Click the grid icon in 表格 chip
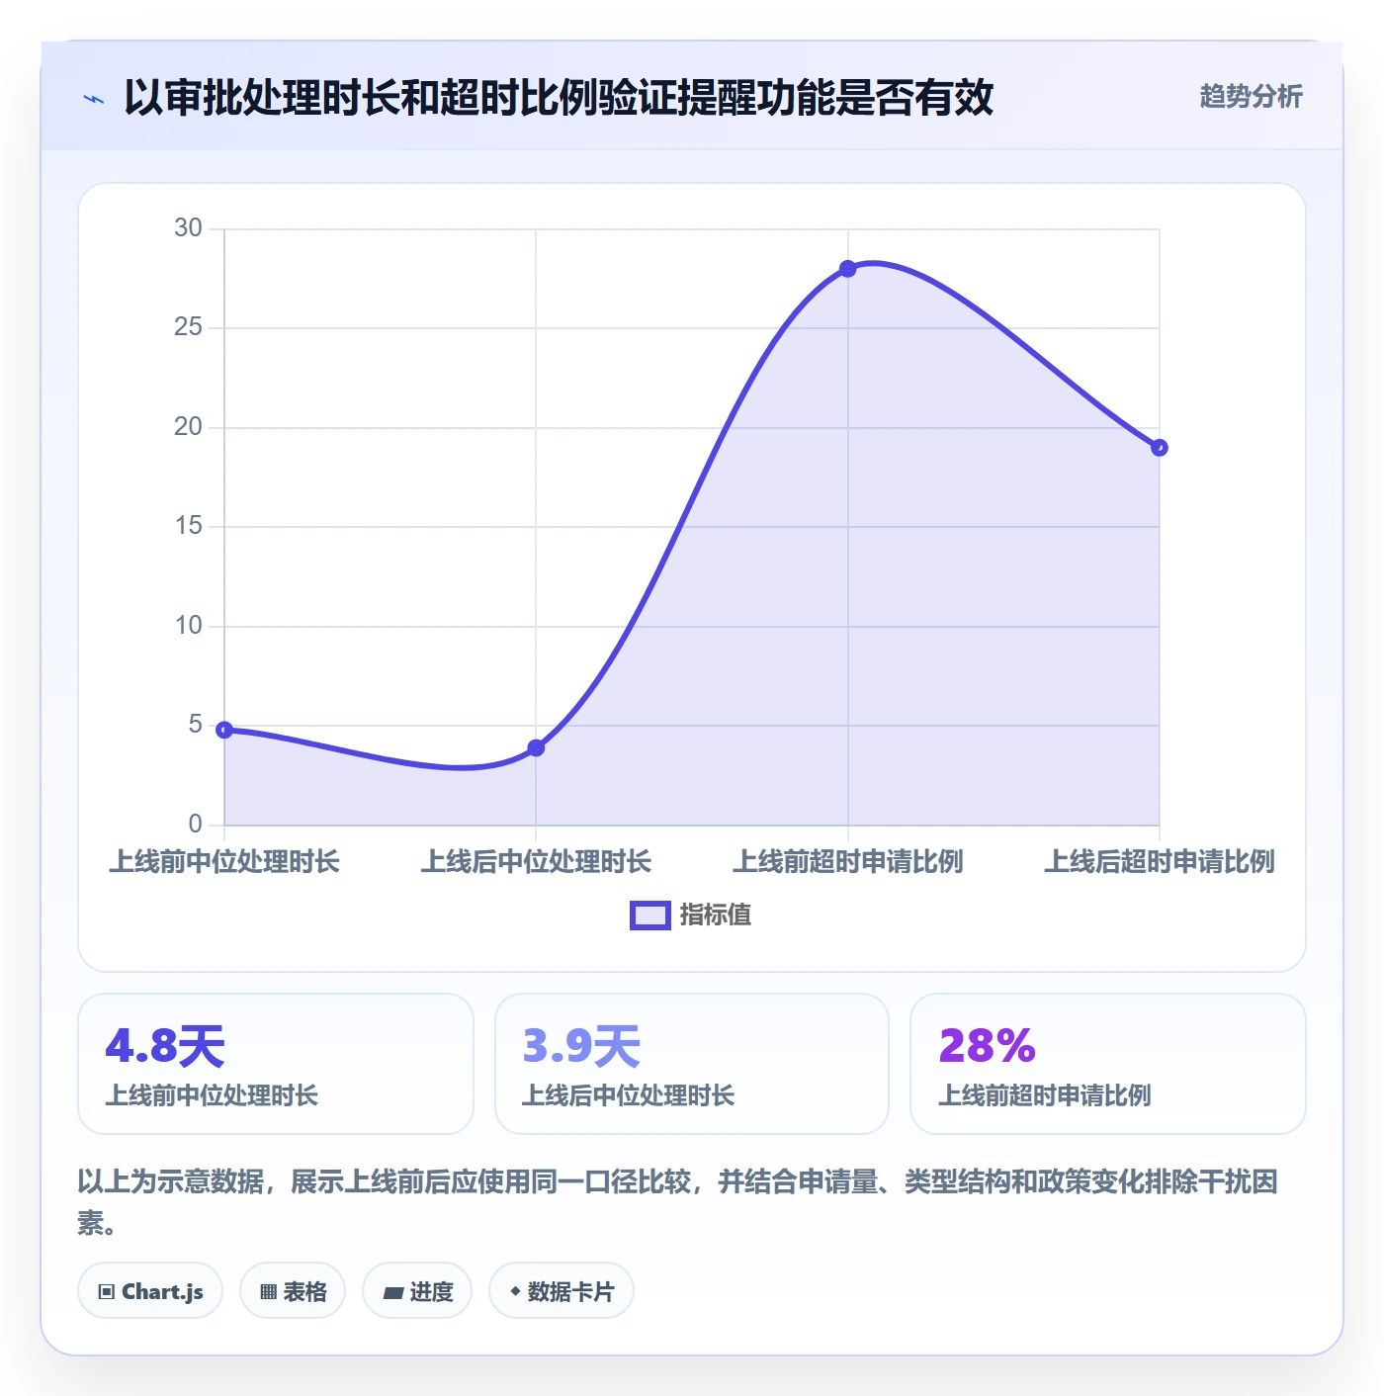The width and height of the screenshot is (1384, 1396). coord(268,1292)
